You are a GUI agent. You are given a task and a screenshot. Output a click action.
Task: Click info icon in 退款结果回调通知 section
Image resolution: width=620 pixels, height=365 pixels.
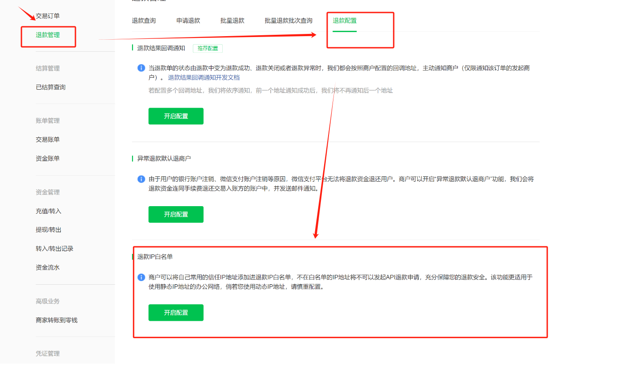(x=141, y=68)
